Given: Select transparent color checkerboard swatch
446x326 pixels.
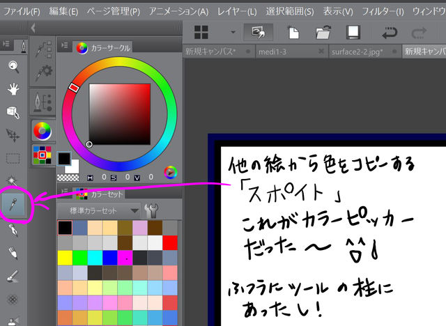Looking at the screenshot, I should point(68,178).
